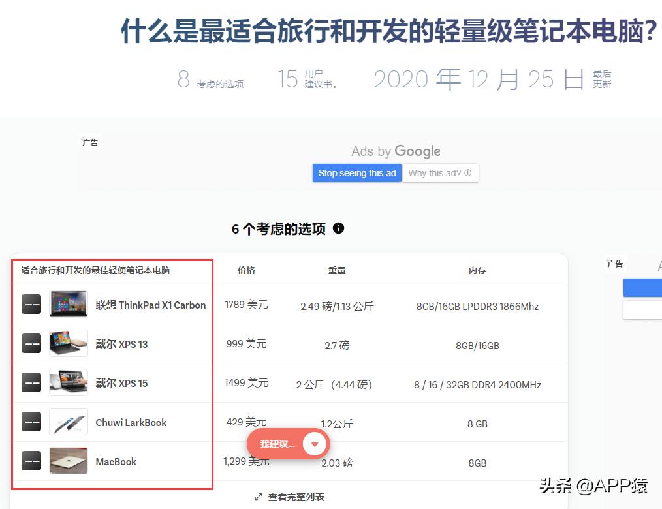662x509 pixels.
Task: Click the 广告 badge above the Google ad
Action: (x=90, y=142)
